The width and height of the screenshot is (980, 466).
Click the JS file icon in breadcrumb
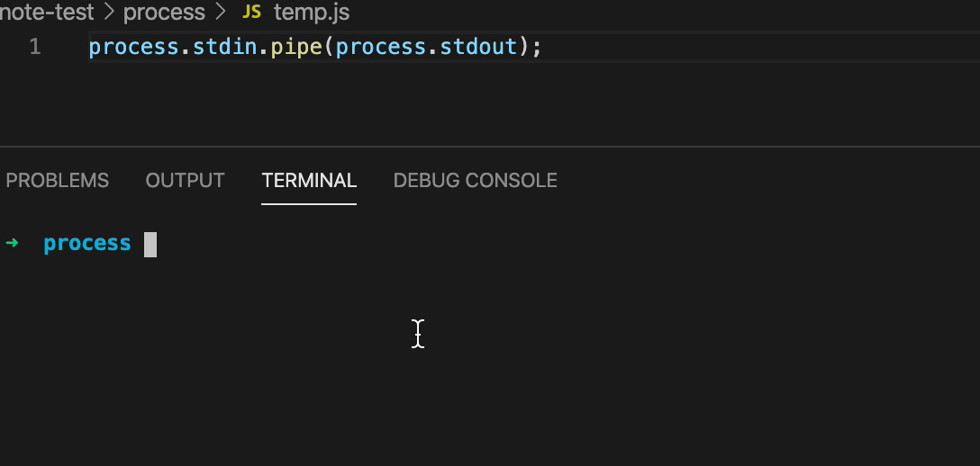251,12
